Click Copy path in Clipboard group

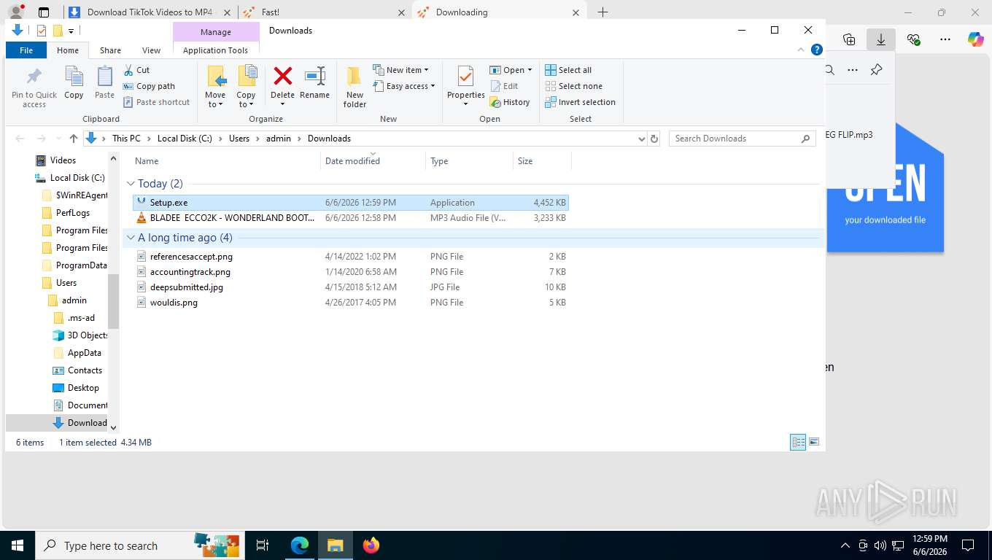[149, 86]
